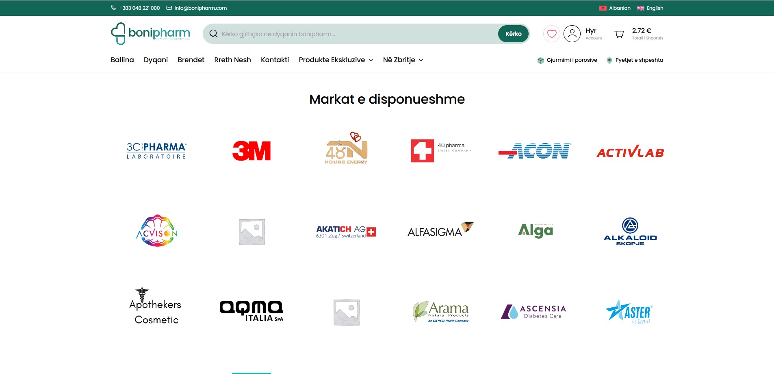Open the 48 Hours Energy brand
Image resolution: width=774 pixels, height=374 pixels.
[x=346, y=148]
